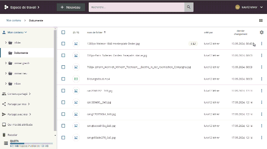Expand Partagé par moi chevron
267x149 pixels.
(x=29, y=104)
